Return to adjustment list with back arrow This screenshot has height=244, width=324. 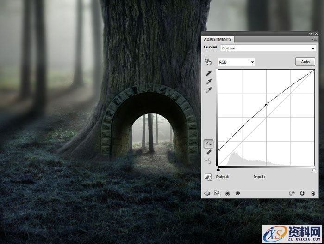coord(207,194)
